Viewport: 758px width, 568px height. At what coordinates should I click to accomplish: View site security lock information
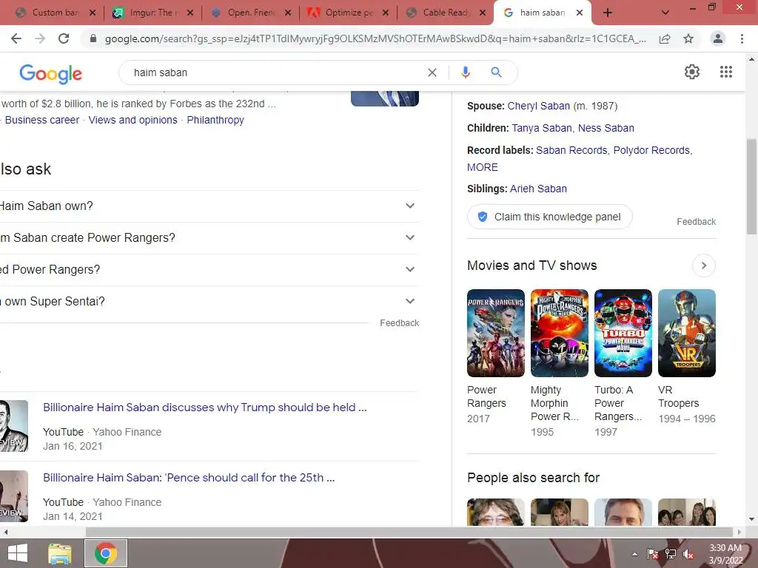93,38
